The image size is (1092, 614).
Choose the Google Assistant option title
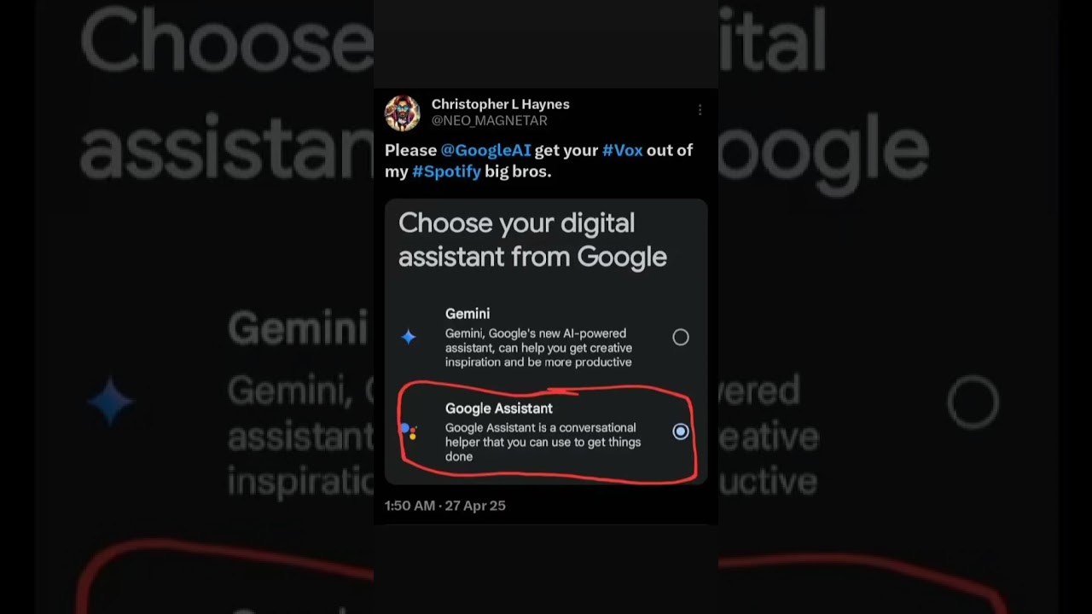tap(499, 408)
